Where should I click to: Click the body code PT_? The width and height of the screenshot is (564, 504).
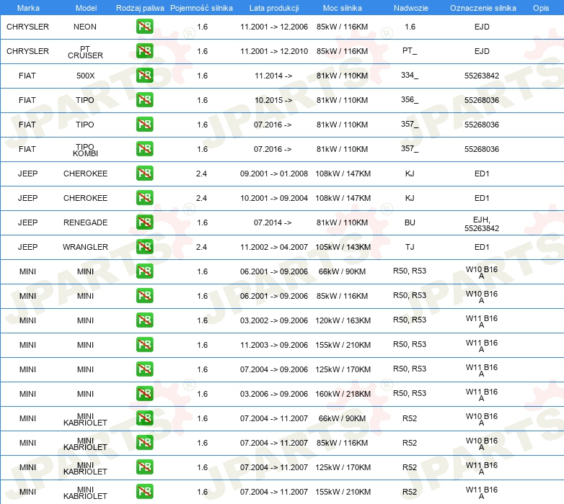[x=410, y=51]
